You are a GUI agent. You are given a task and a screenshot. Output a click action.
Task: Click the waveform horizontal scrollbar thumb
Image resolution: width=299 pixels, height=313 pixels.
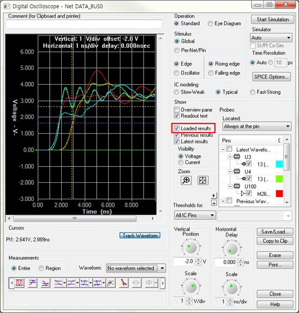pyautogui.click(x=75, y=218)
